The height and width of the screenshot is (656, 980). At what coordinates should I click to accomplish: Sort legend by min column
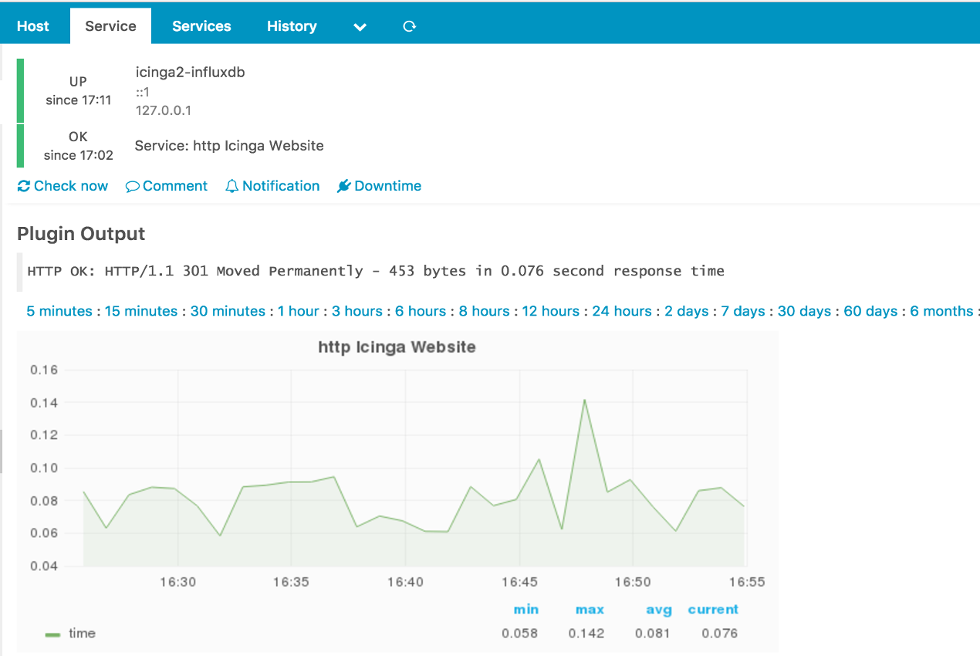526,610
